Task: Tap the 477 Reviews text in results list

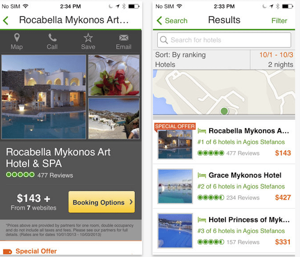Action: point(243,153)
